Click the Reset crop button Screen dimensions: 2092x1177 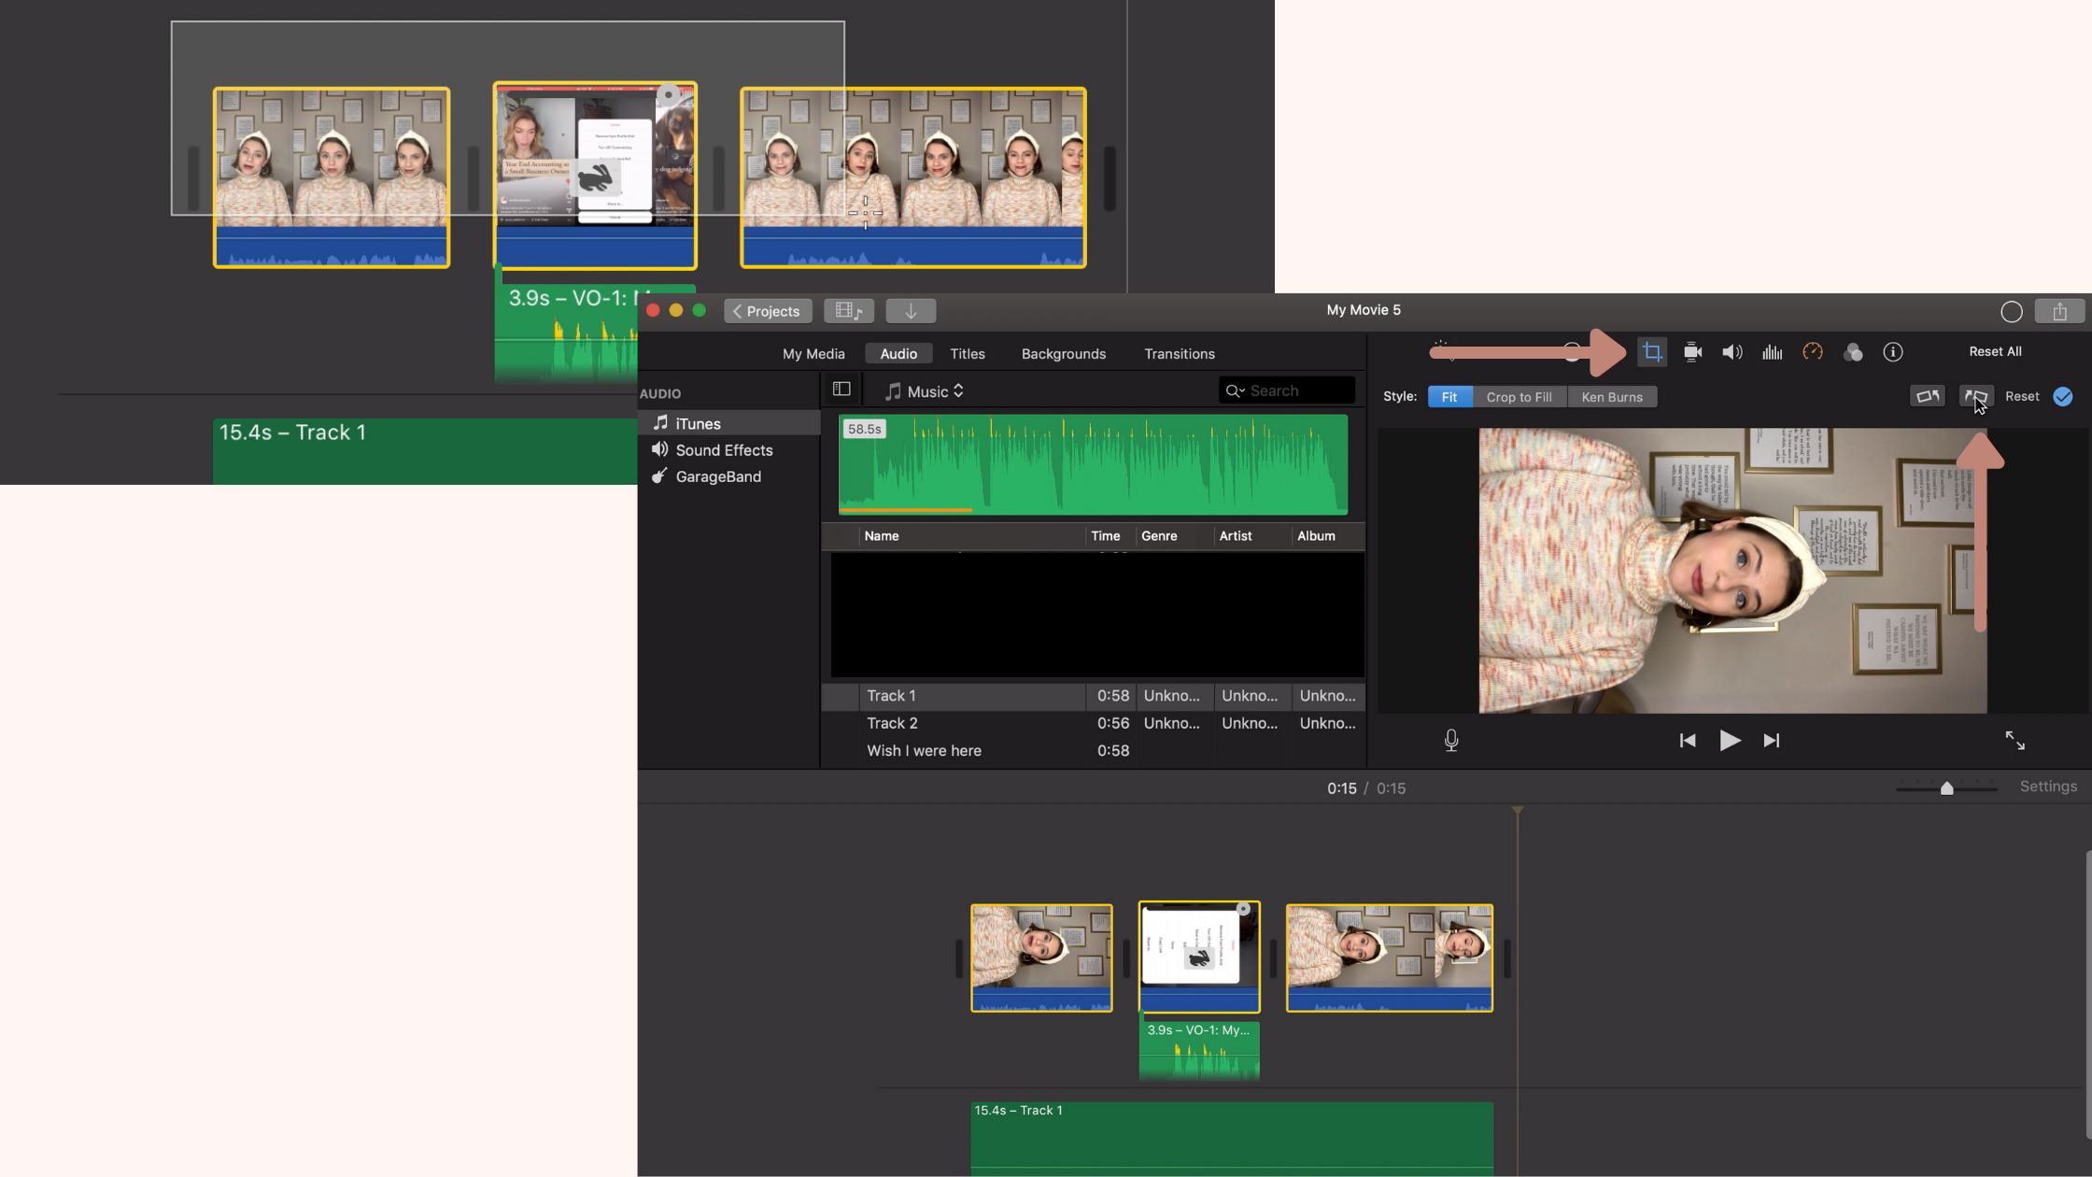tap(2022, 396)
